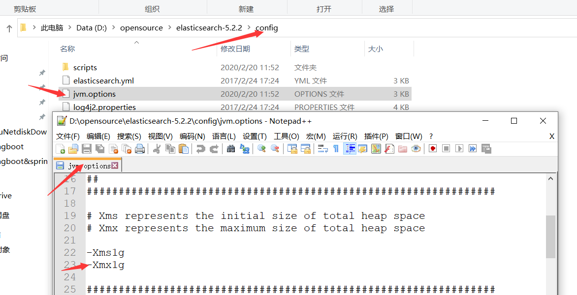Viewport: 577px width, 295px height.
Task: Click the Open file toolbar icon
Action: click(x=73, y=149)
